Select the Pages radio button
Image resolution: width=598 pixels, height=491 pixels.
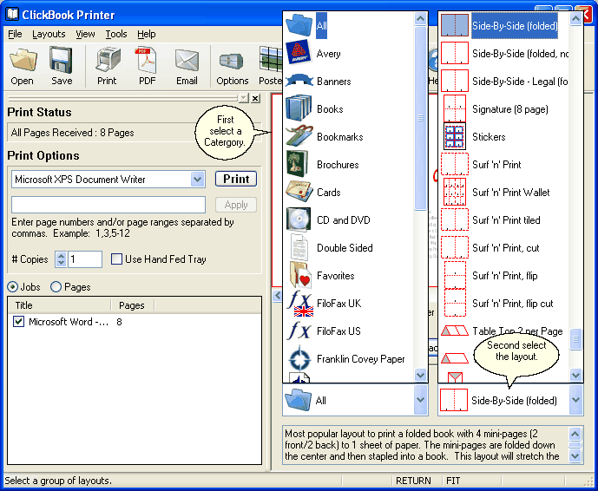click(x=56, y=286)
